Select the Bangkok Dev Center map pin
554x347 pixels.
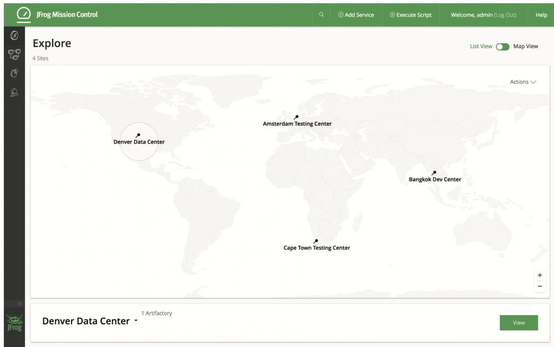pos(434,173)
